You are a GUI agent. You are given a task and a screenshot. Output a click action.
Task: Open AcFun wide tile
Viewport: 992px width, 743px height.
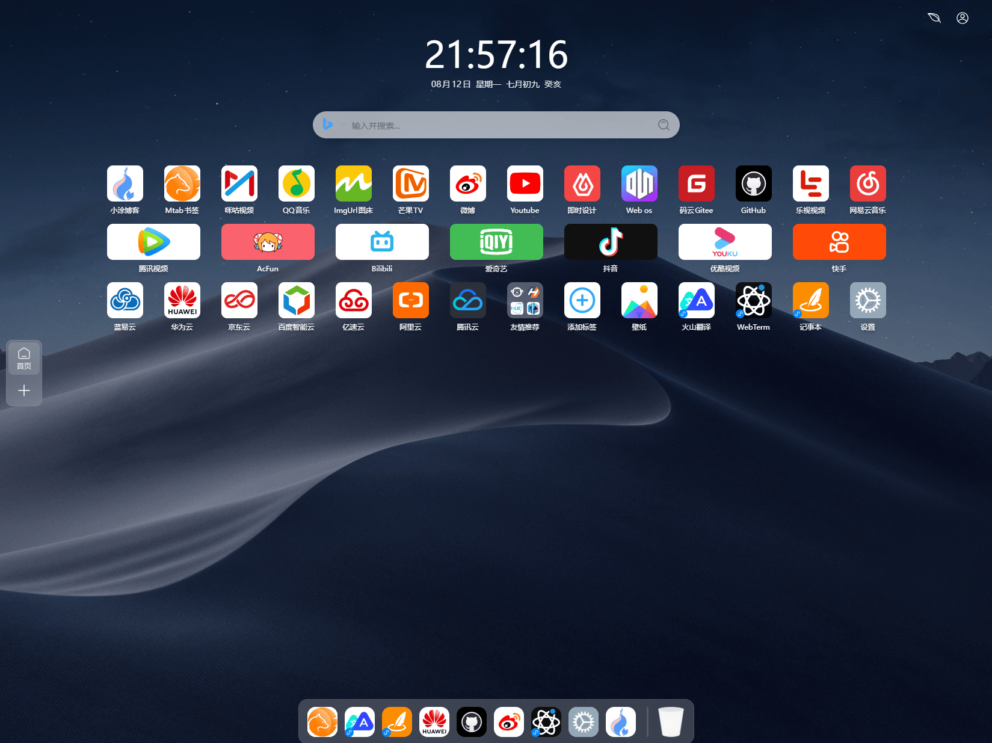268,242
